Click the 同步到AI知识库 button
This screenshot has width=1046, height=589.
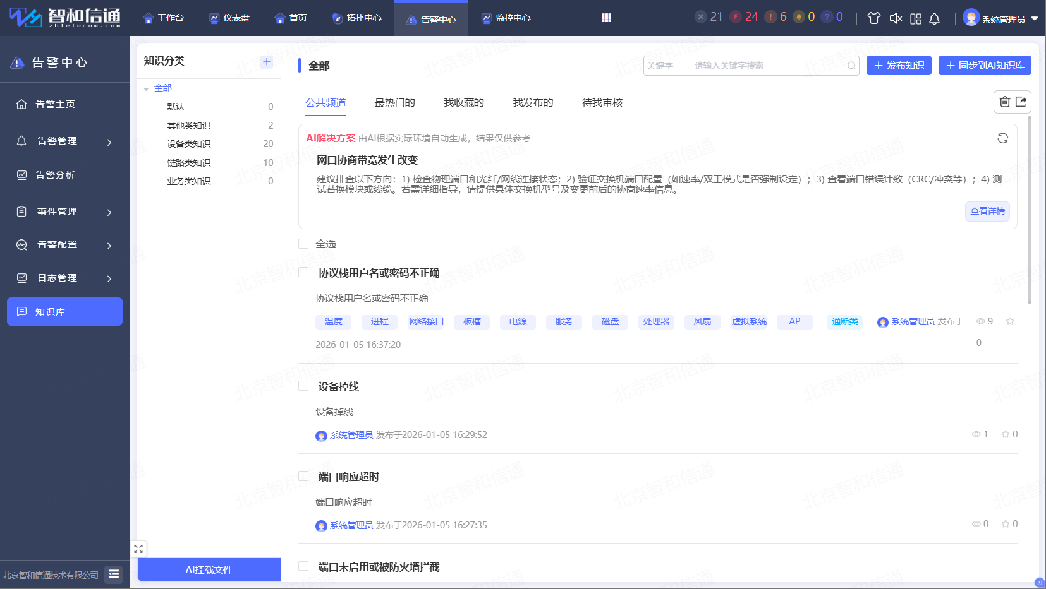[985, 66]
